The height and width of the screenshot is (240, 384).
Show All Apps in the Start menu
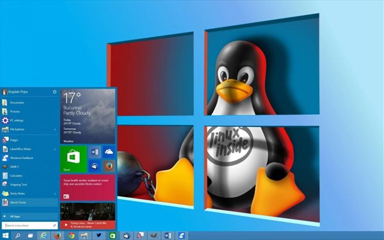tap(30, 217)
